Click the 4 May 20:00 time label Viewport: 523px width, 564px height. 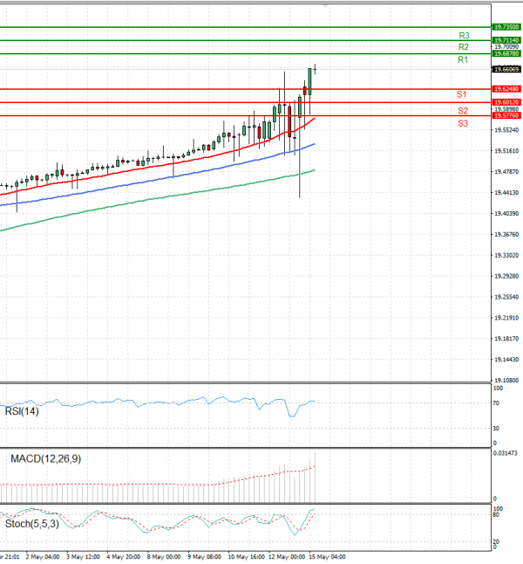tap(123, 557)
